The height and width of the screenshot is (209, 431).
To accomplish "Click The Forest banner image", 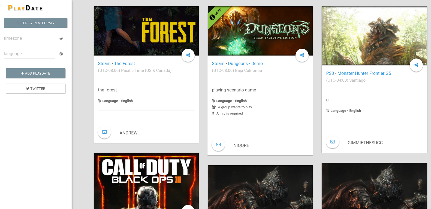I will (146, 31).
